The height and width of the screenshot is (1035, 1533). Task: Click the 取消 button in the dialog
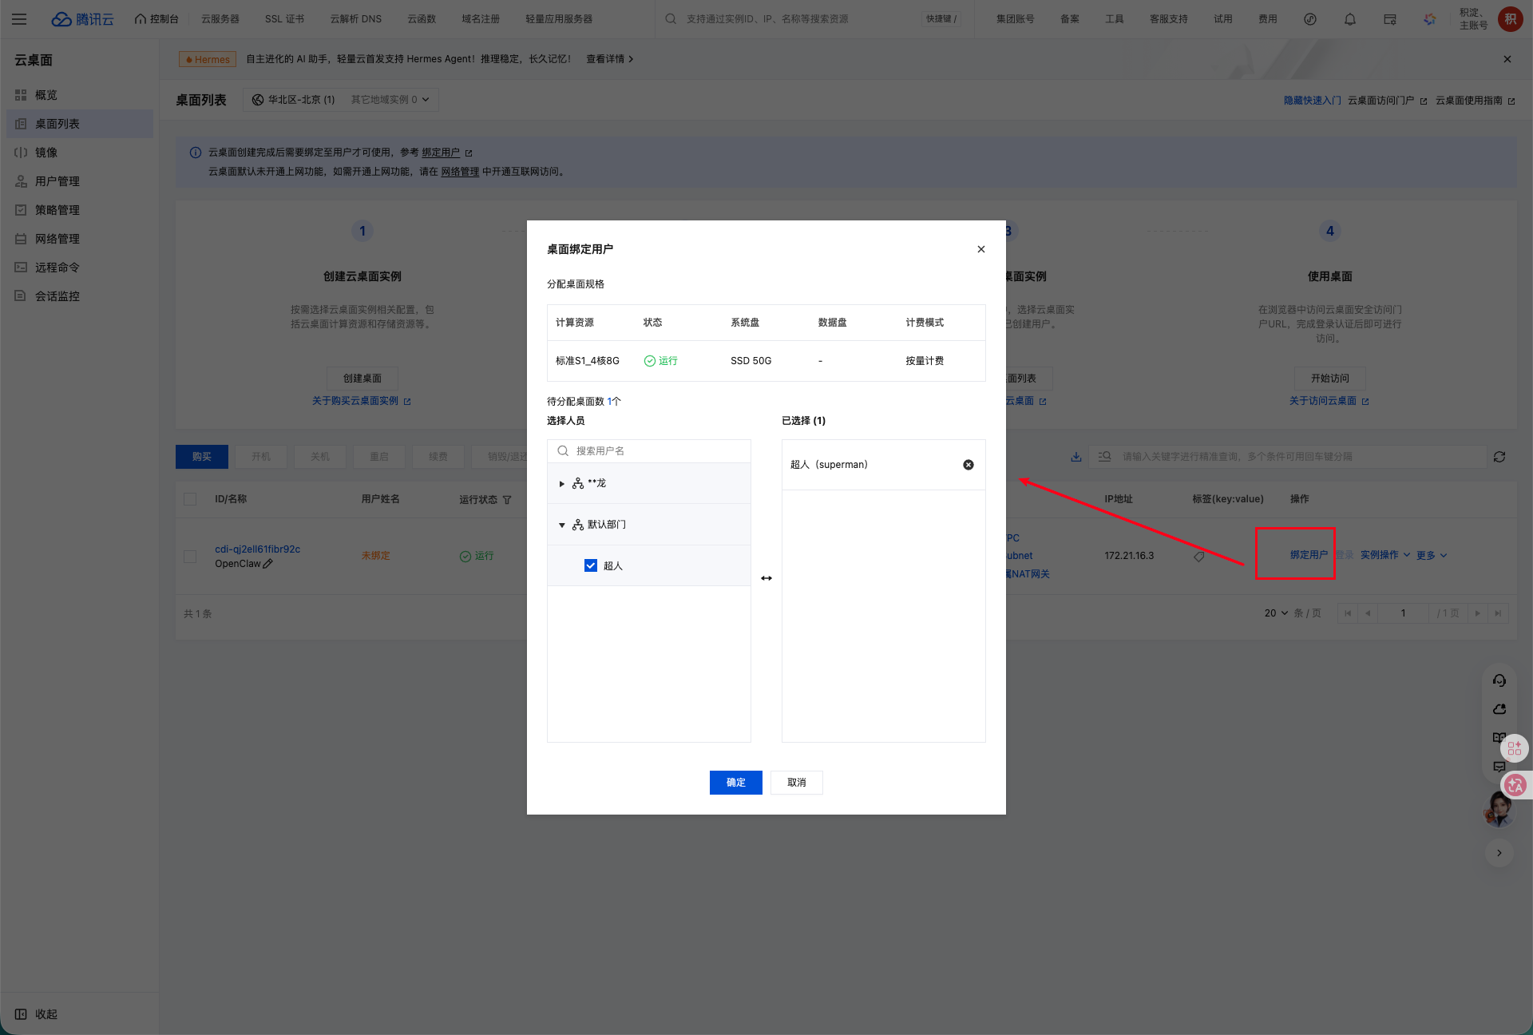click(x=796, y=783)
